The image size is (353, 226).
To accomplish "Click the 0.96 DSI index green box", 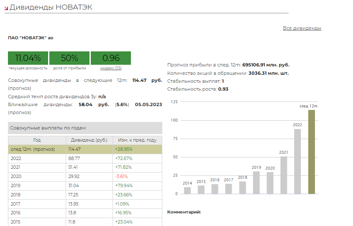I will pyautogui.click(x=111, y=58).
